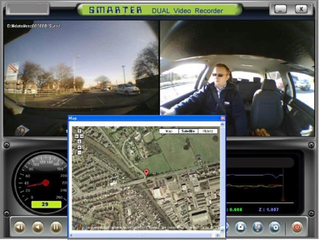This screenshot has width=319, height=240.
Task: Click the red triangle marker on the G-sensor graph
Action: click(283, 199)
